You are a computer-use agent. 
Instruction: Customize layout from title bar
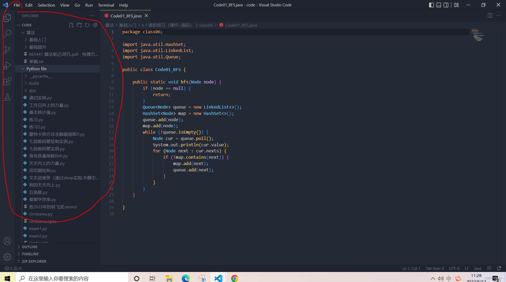456,5
